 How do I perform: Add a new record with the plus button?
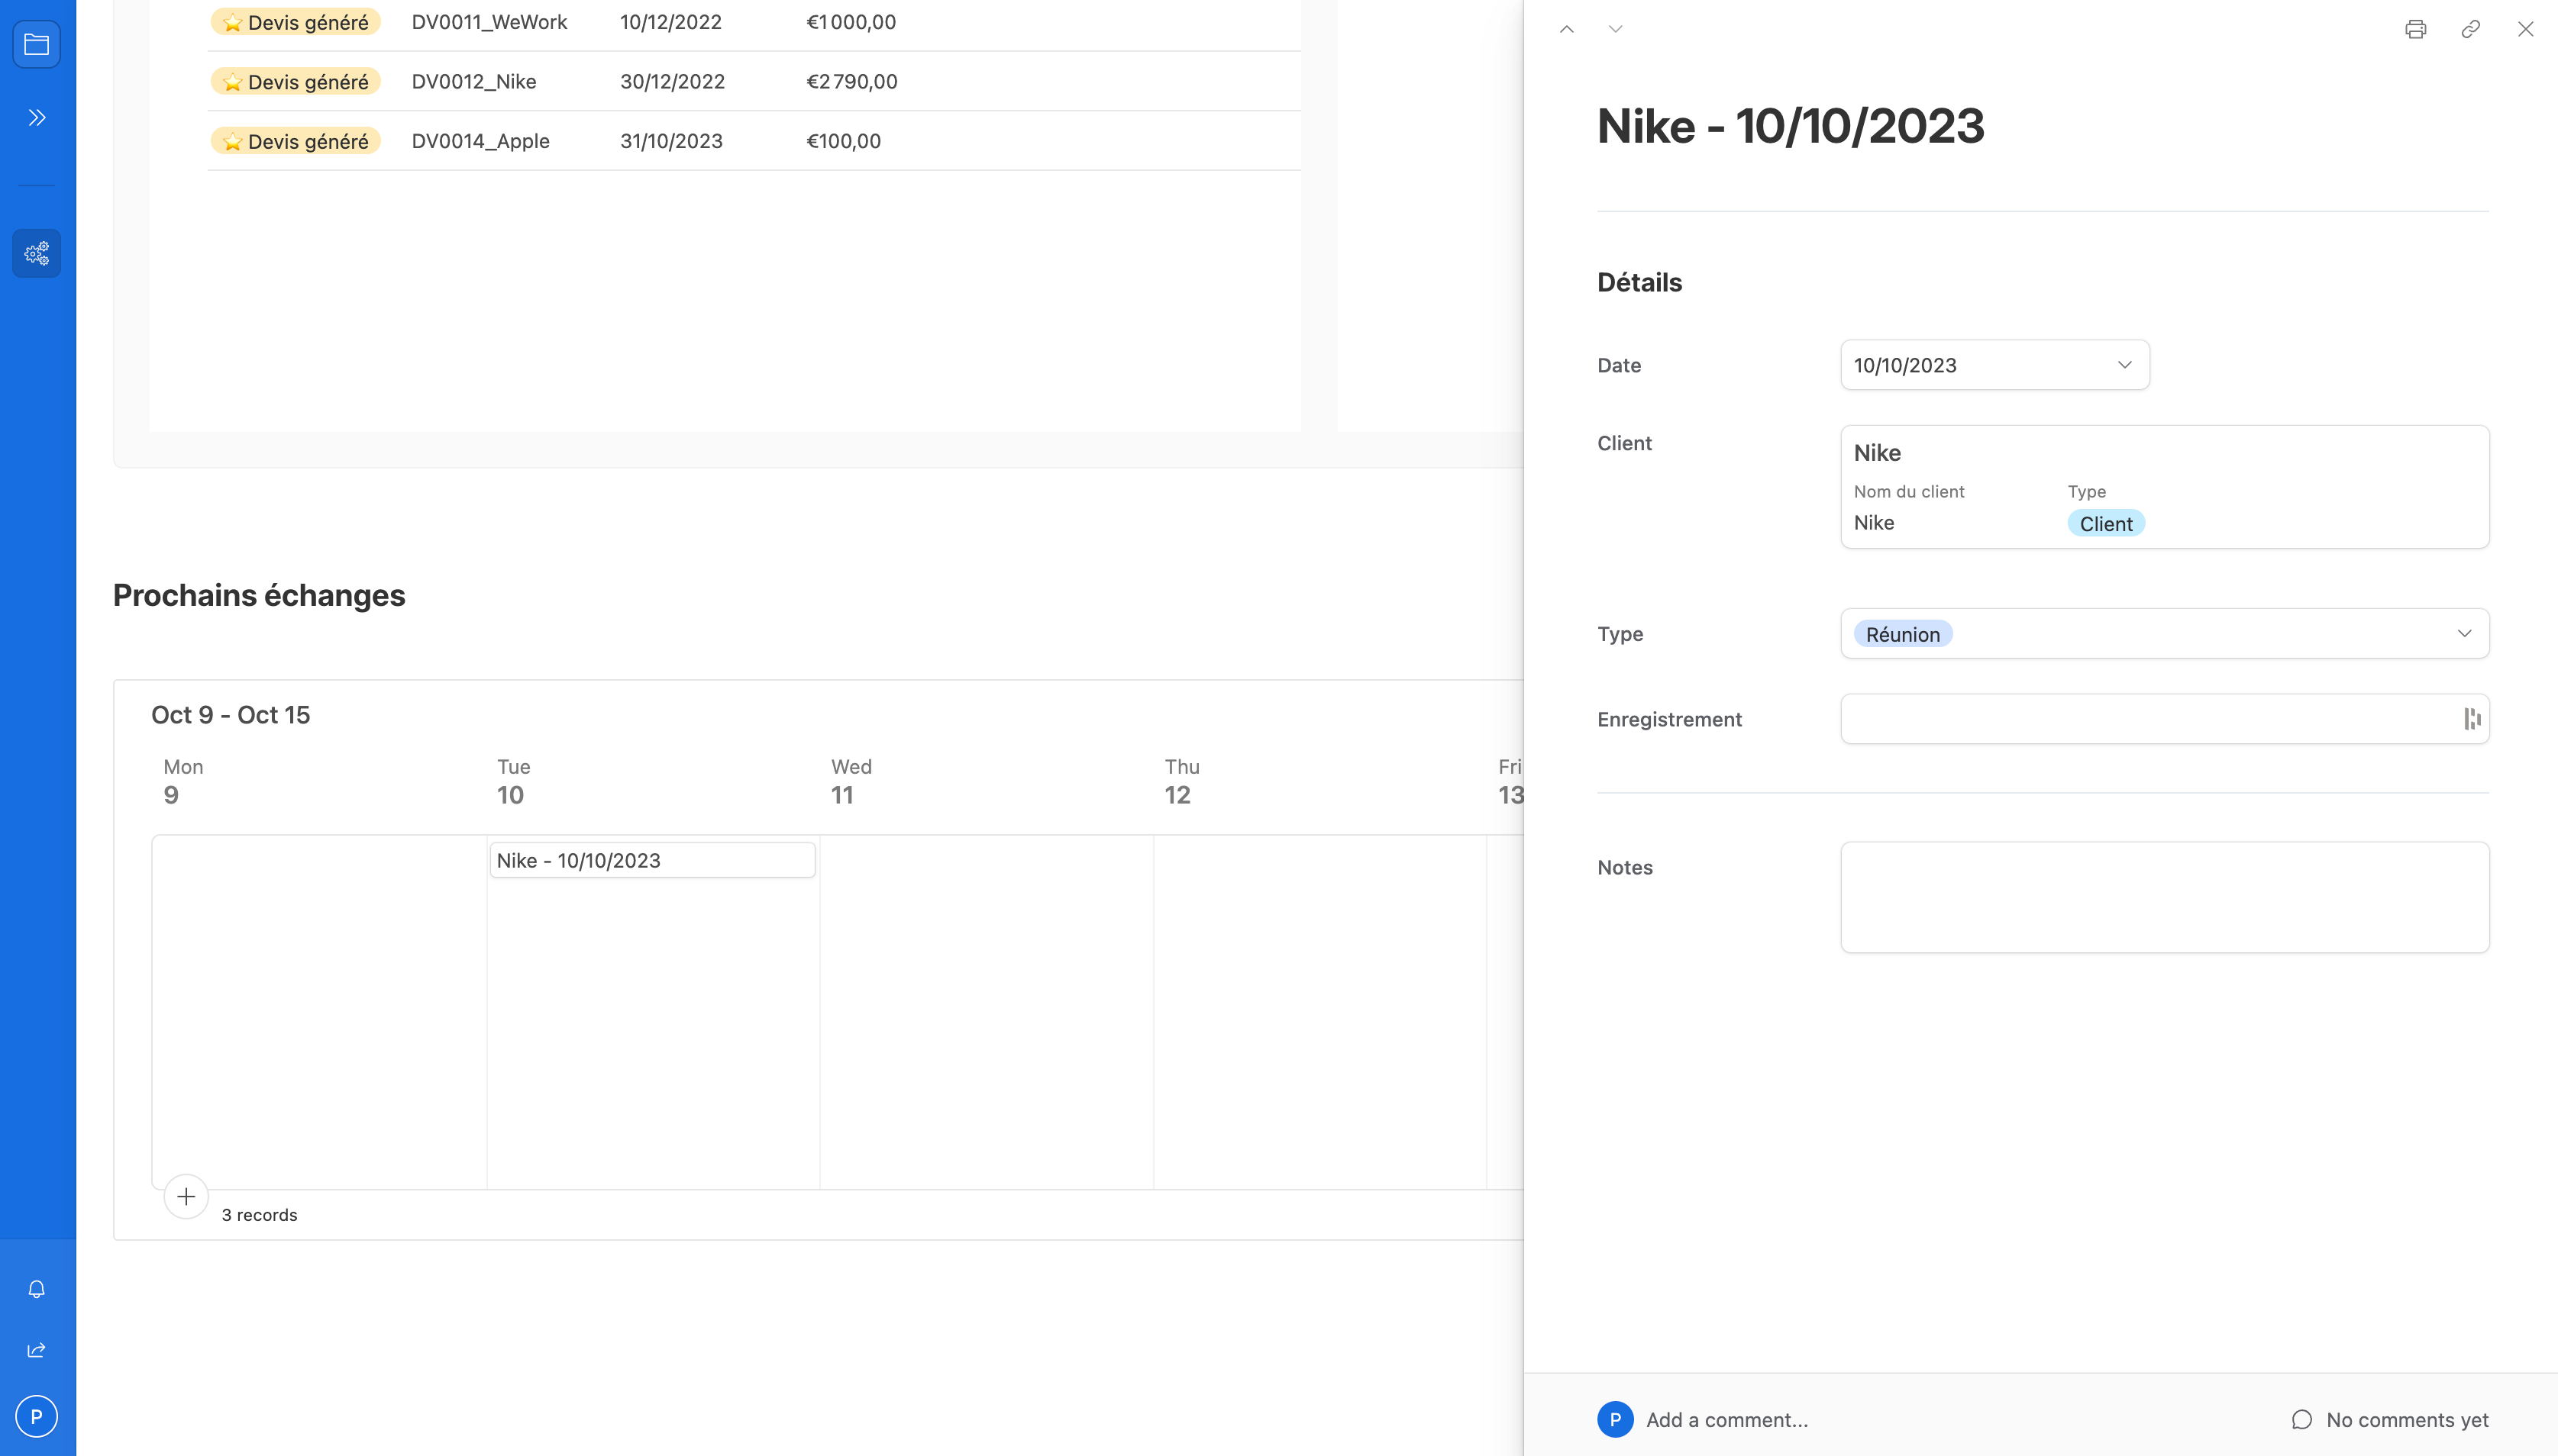tap(186, 1196)
